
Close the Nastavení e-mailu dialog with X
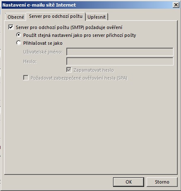point(176,5)
